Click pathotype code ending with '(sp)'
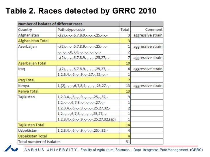This screenshot has height=157, width=210. [x=87, y=119]
